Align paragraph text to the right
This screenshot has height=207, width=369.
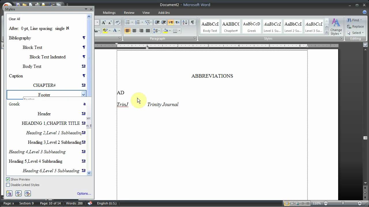click(x=141, y=30)
